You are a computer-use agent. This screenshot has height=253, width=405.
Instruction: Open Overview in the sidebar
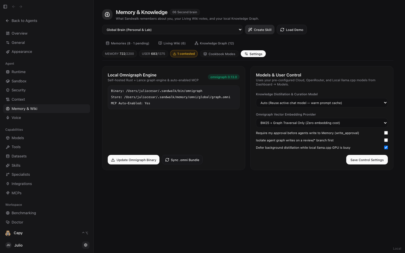point(46,33)
